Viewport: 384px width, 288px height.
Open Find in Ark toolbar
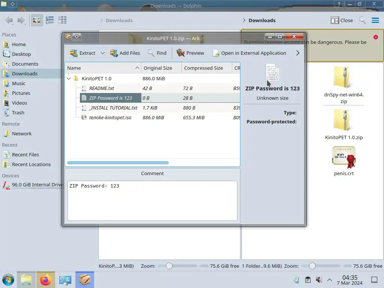[x=157, y=53]
